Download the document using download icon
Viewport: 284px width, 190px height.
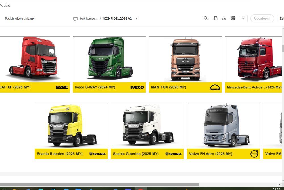pos(224,18)
